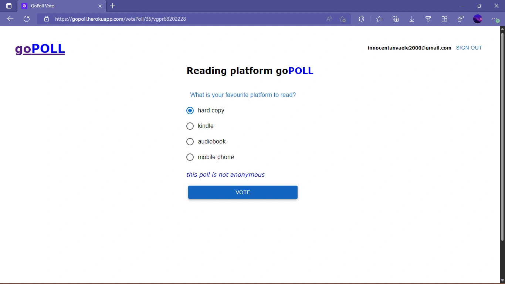
Task: Add this page to favorites star
Action: (x=343, y=19)
